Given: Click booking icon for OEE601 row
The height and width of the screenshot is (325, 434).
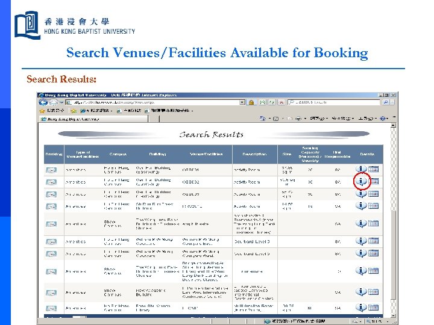Looking at the screenshot, I should [x=51, y=170].
